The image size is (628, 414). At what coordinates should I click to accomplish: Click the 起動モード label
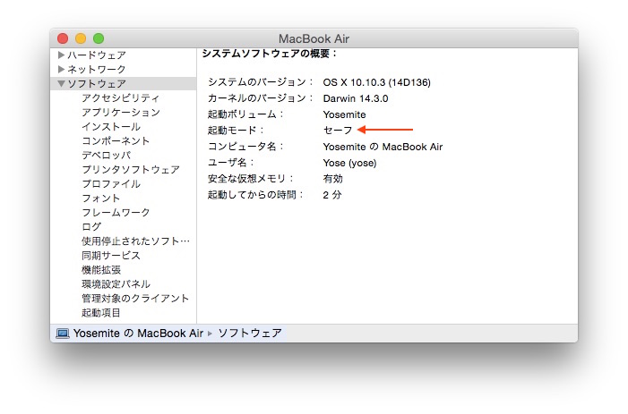(236, 131)
